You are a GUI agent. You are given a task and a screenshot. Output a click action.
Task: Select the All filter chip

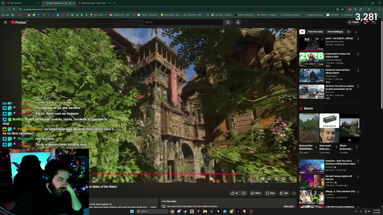(x=302, y=32)
